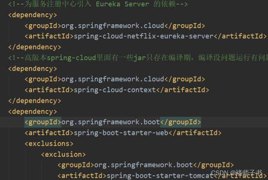Click the <dependency> tag above spring-cloud-context groupId
268x180 pixels.
pos(33,69)
